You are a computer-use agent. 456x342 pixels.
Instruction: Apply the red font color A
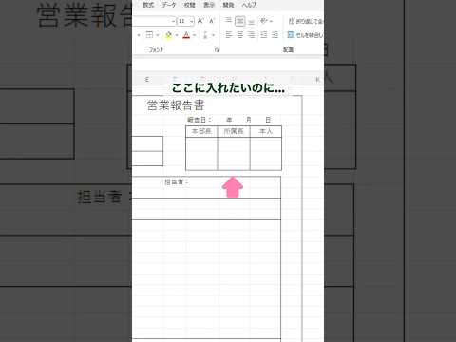click(x=186, y=35)
